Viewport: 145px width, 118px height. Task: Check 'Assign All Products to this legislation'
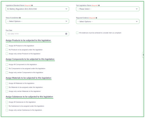[x=7, y=46]
